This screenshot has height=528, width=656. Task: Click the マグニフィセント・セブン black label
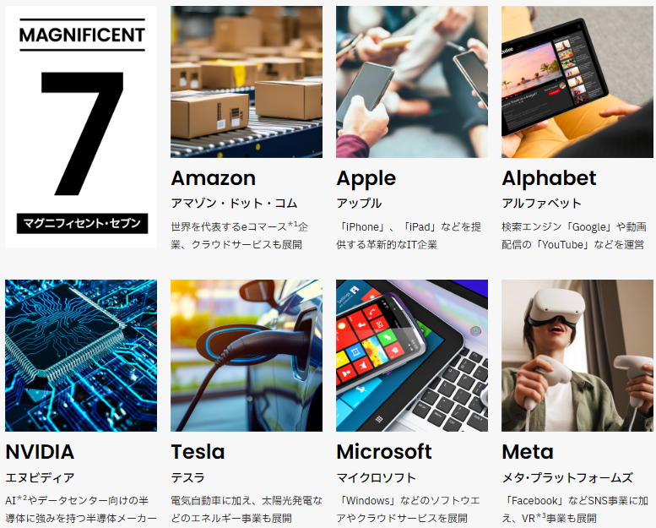pyautogui.click(x=83, y=223)
